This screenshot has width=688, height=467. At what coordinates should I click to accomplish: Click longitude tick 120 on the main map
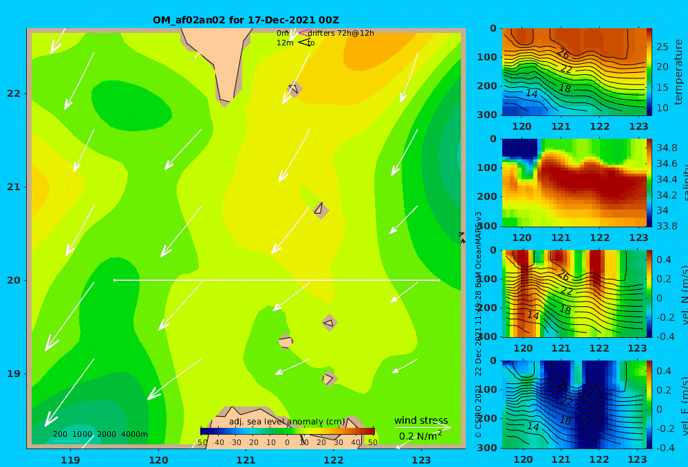[158, 460]
